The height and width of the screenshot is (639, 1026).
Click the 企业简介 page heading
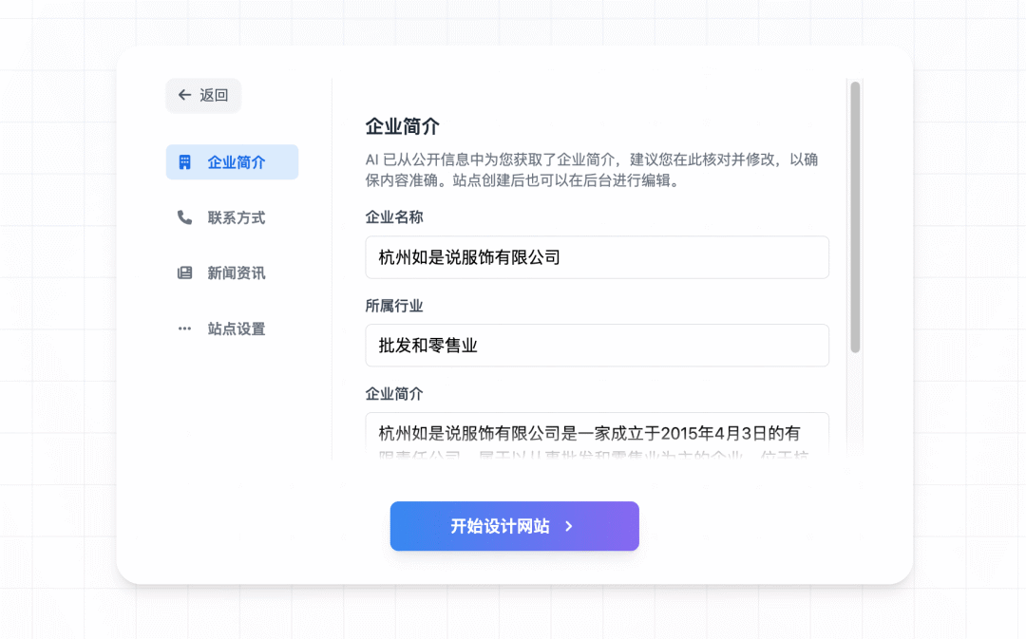pyautogui.click(x=402, y=126)
